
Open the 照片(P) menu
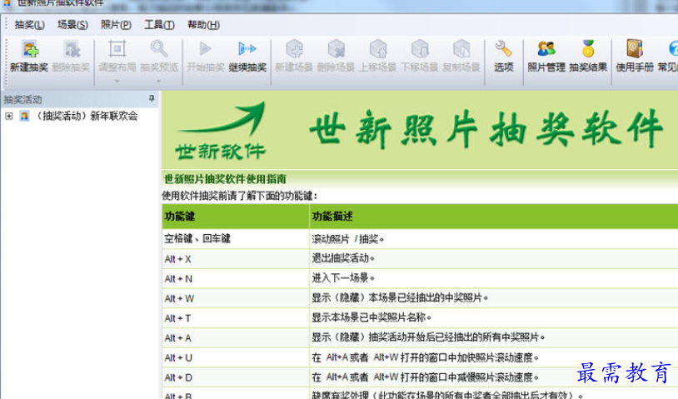(x=116, y=25)
